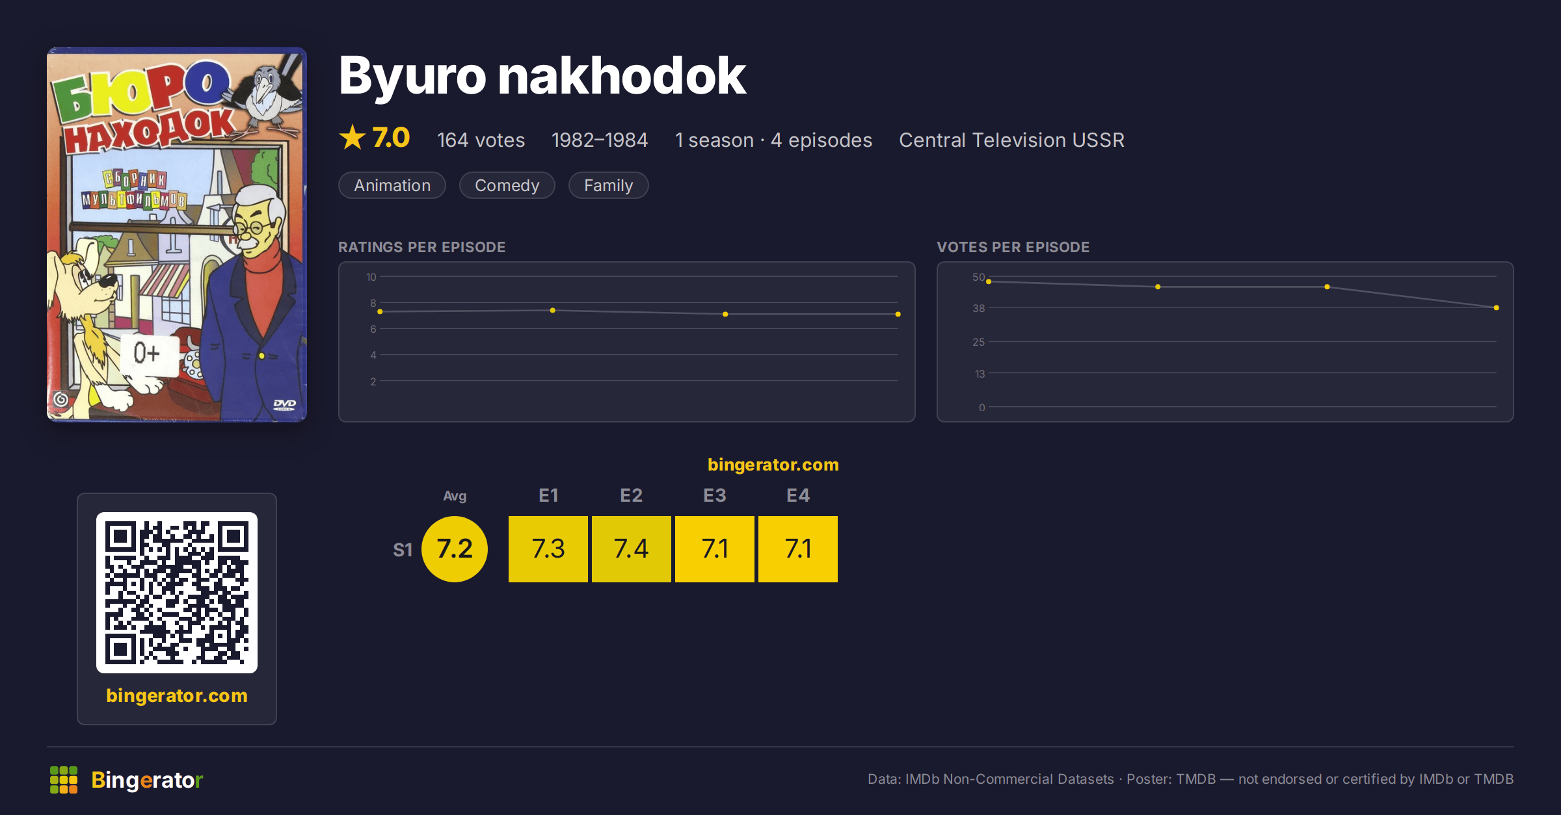This screenshot has height=815, width=1561.
Task: Click the last episode point in the votes chart
Action: click(1497, 307)
